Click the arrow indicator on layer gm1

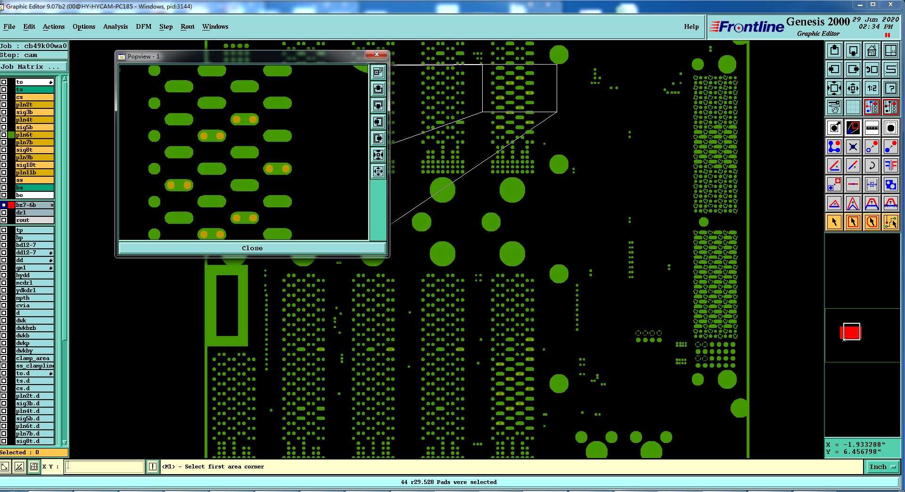(51, 268)
